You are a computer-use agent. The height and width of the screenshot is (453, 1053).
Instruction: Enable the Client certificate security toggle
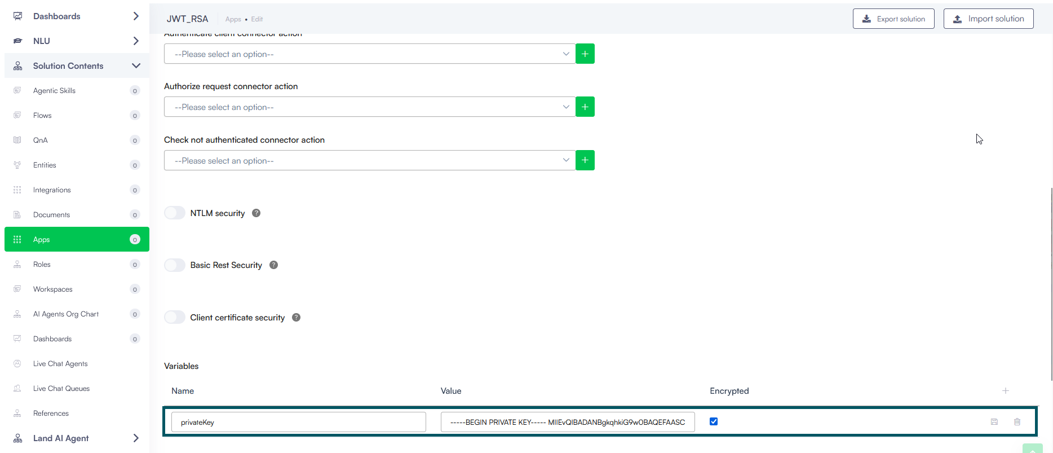click(175, 317)
